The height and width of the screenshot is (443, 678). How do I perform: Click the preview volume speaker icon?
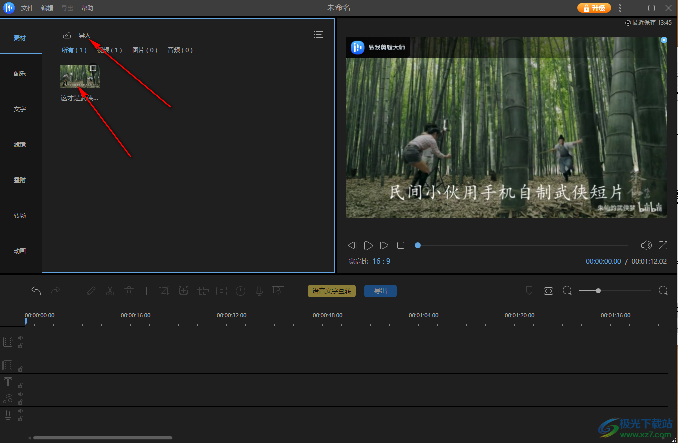pyautogui.click(x=646, y=245)
